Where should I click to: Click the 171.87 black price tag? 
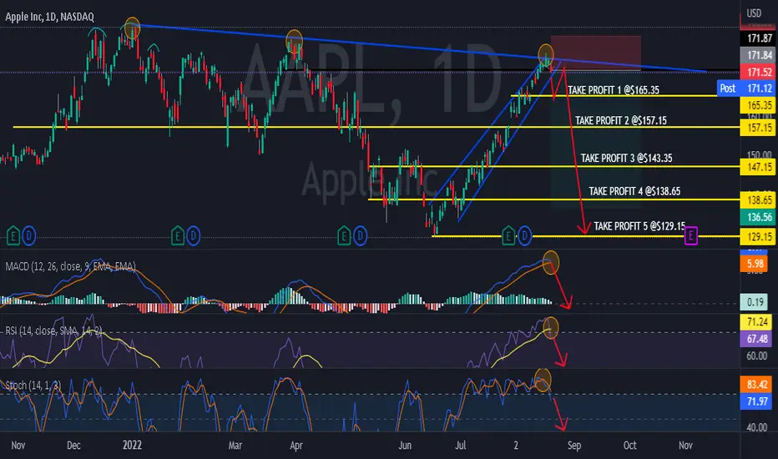click(x=759, y=38)
